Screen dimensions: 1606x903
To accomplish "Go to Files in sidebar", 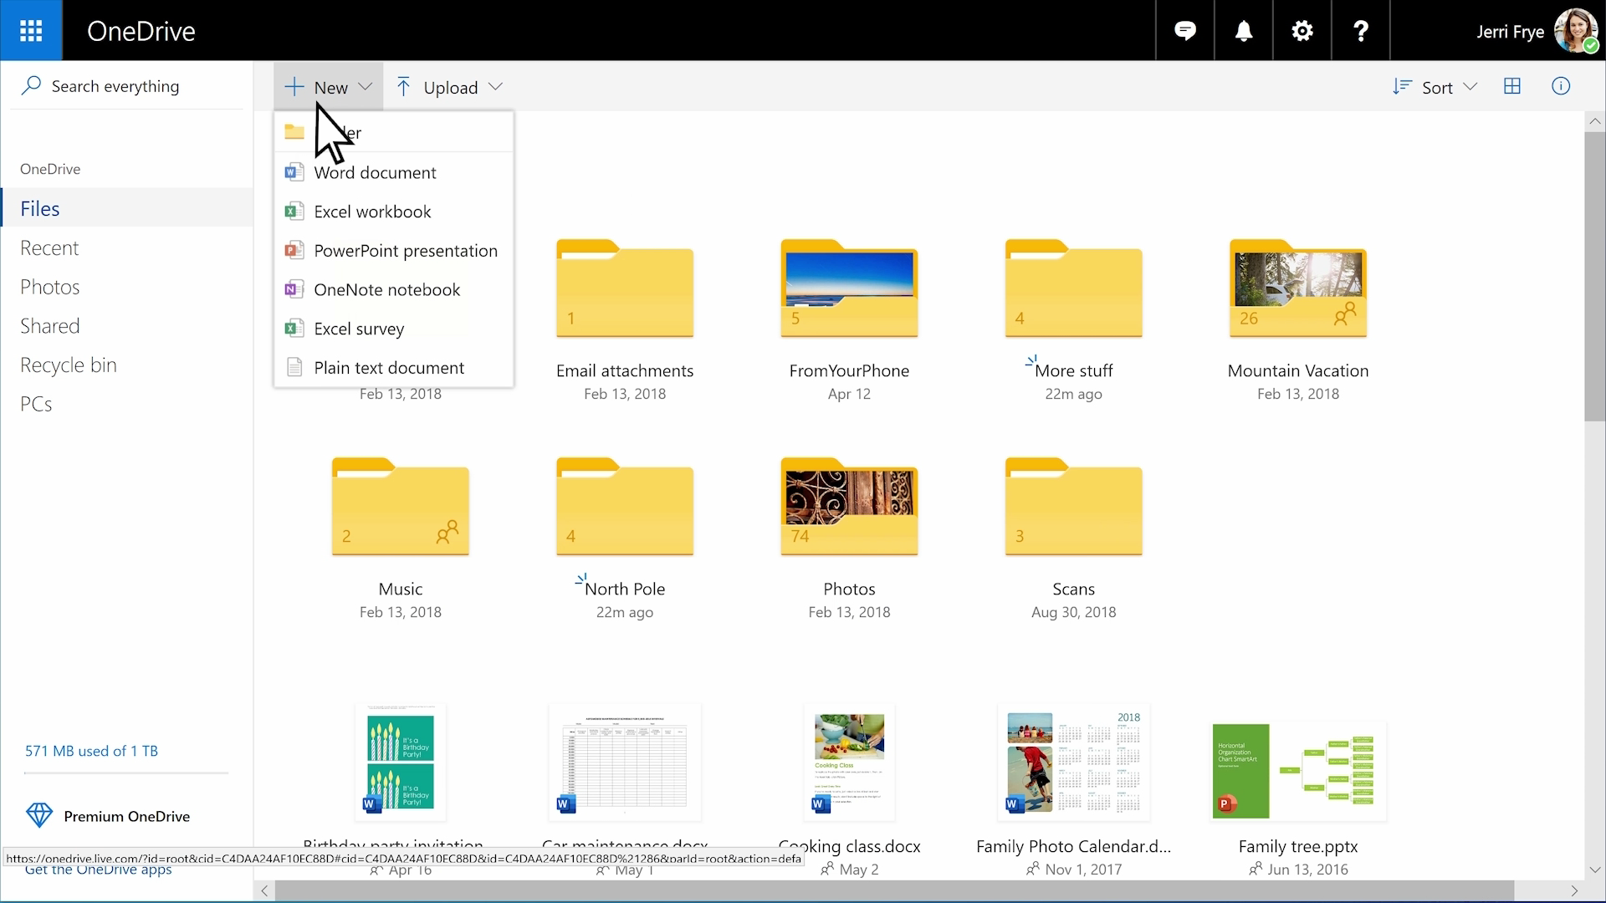I will pyautogui.click(x=126, y=208).
